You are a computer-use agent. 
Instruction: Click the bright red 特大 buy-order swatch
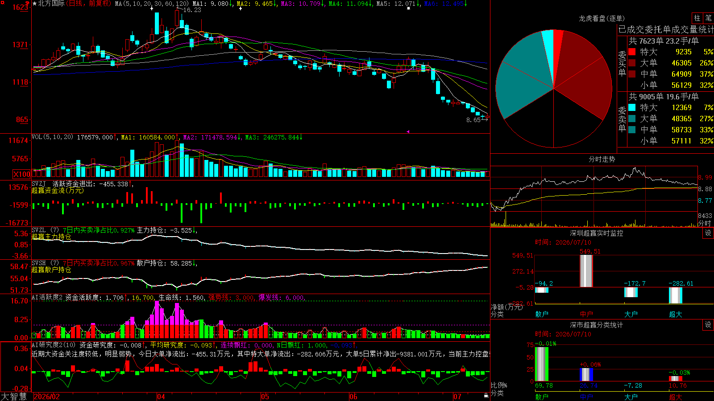pyautogui.click(x=632, y=52)
